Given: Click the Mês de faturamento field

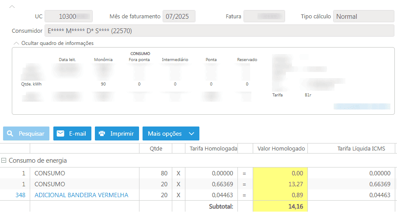Looking at the screenshot, I should [x=179, y=17].
